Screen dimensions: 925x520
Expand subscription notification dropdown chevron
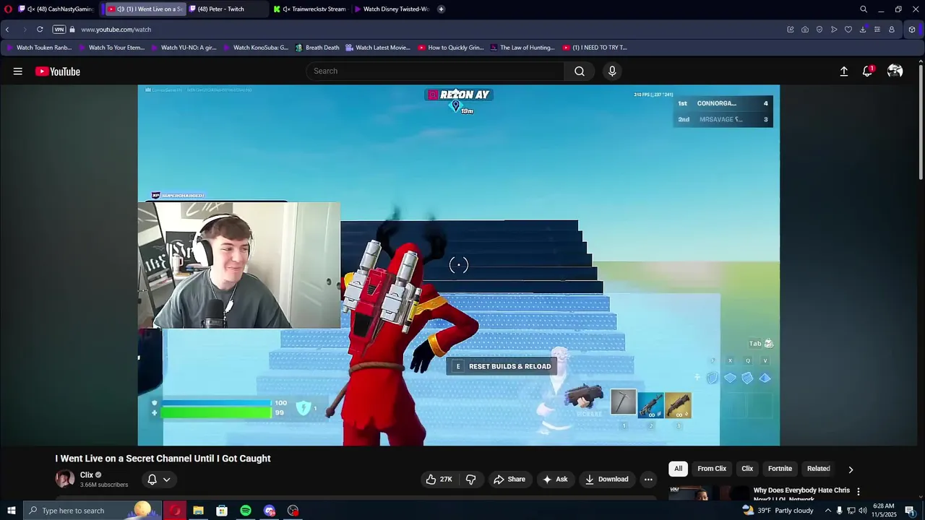tap(166, 479)
